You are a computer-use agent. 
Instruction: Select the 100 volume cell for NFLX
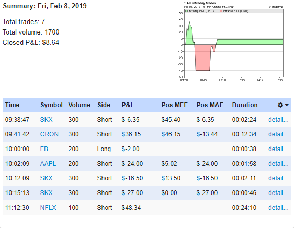73,208
